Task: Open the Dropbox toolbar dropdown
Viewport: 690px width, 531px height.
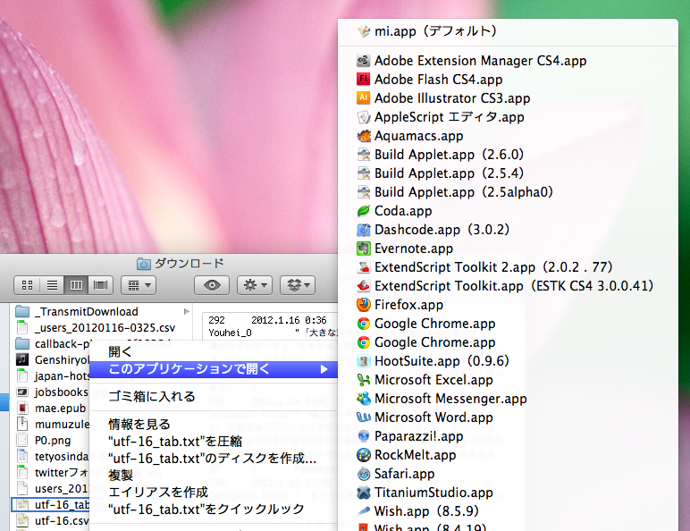Action: tap(298, 285)
